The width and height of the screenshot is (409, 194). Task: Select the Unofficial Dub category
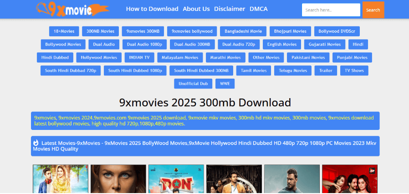[193, 84]
